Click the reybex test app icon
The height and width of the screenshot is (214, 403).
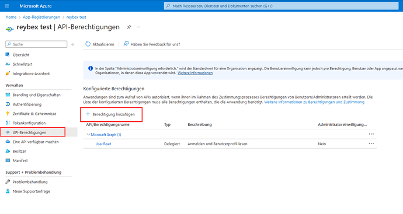[x=9, y=29]
